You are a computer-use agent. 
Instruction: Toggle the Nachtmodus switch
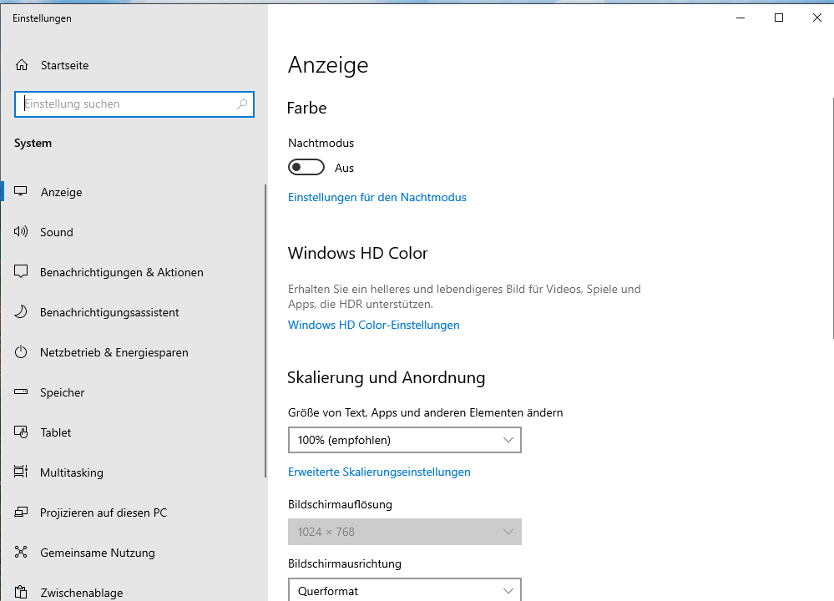pyautogui.click(x=306, y=168)
